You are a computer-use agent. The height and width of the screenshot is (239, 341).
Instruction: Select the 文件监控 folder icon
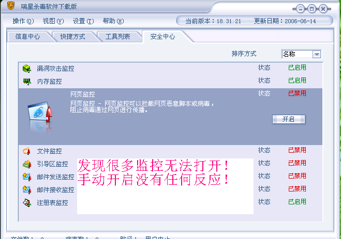coord(26,151)
